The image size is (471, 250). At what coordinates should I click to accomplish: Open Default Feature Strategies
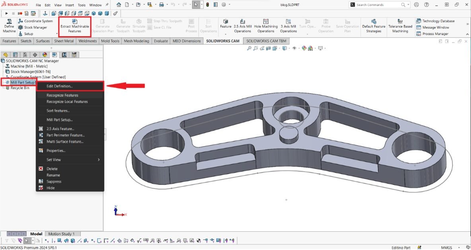[374, 26]
